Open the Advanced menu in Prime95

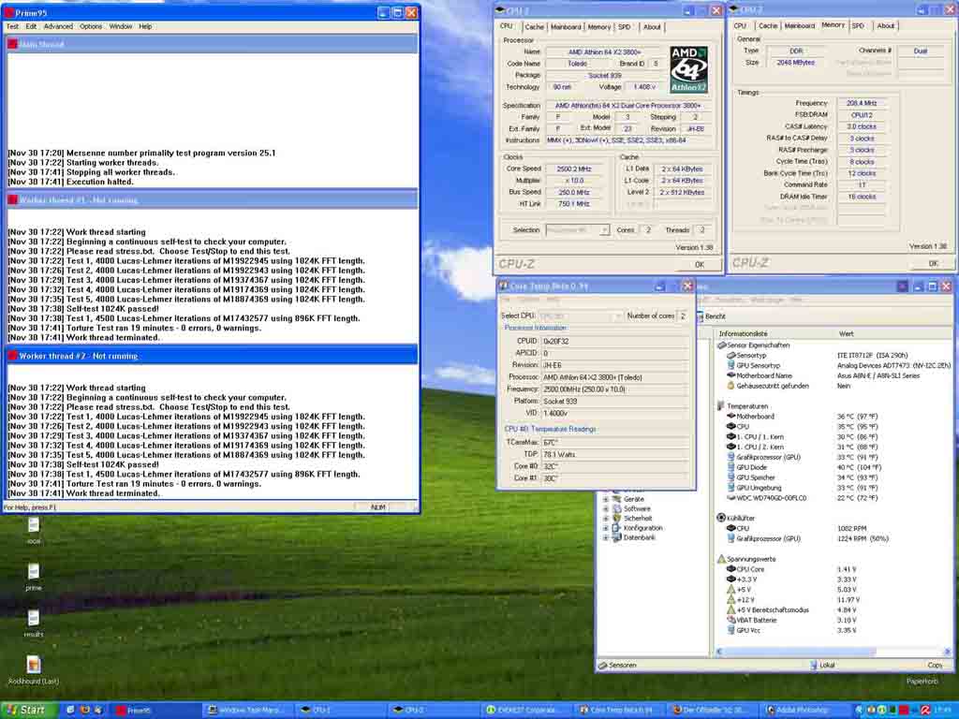point(58,26)
